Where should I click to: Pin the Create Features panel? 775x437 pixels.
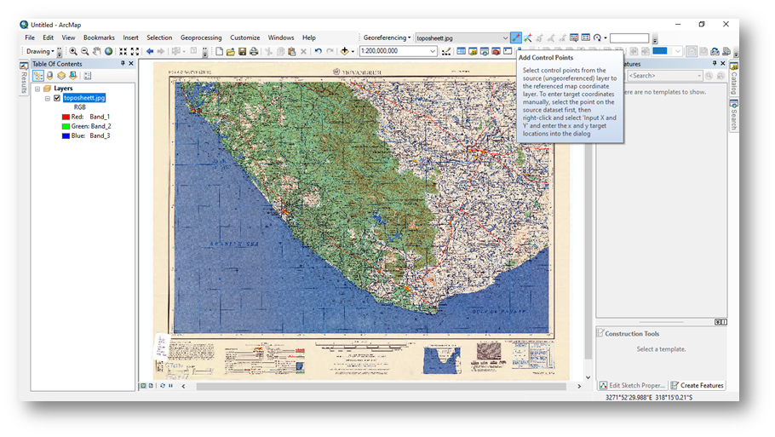coord(715,63)
